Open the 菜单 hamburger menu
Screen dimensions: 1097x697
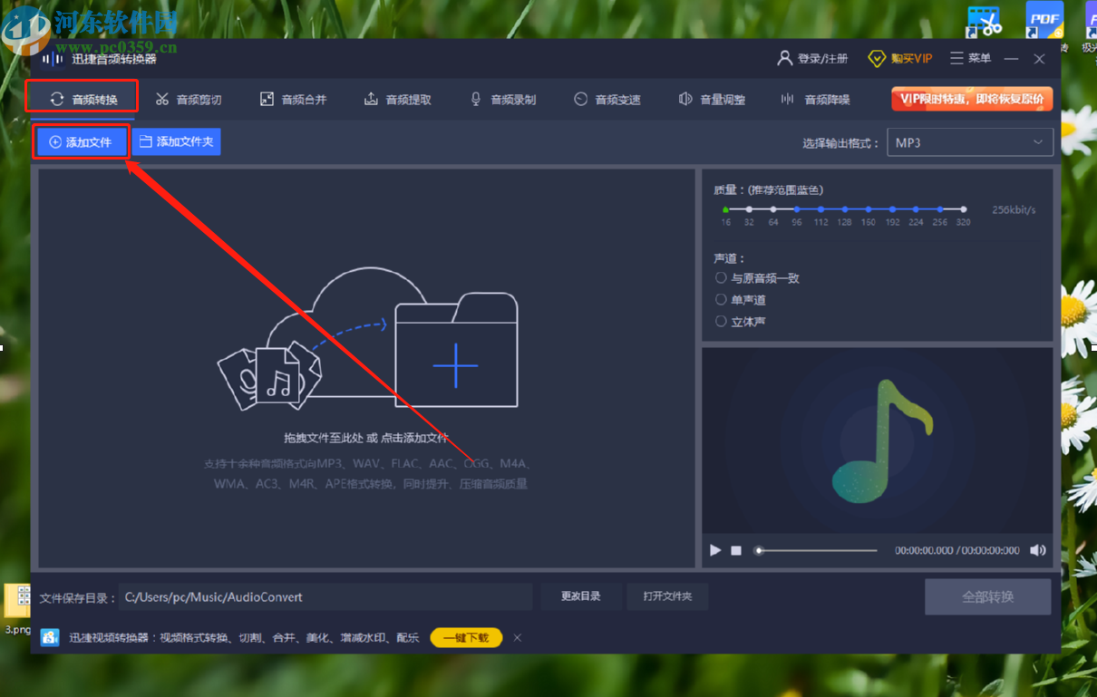[970, 59]
